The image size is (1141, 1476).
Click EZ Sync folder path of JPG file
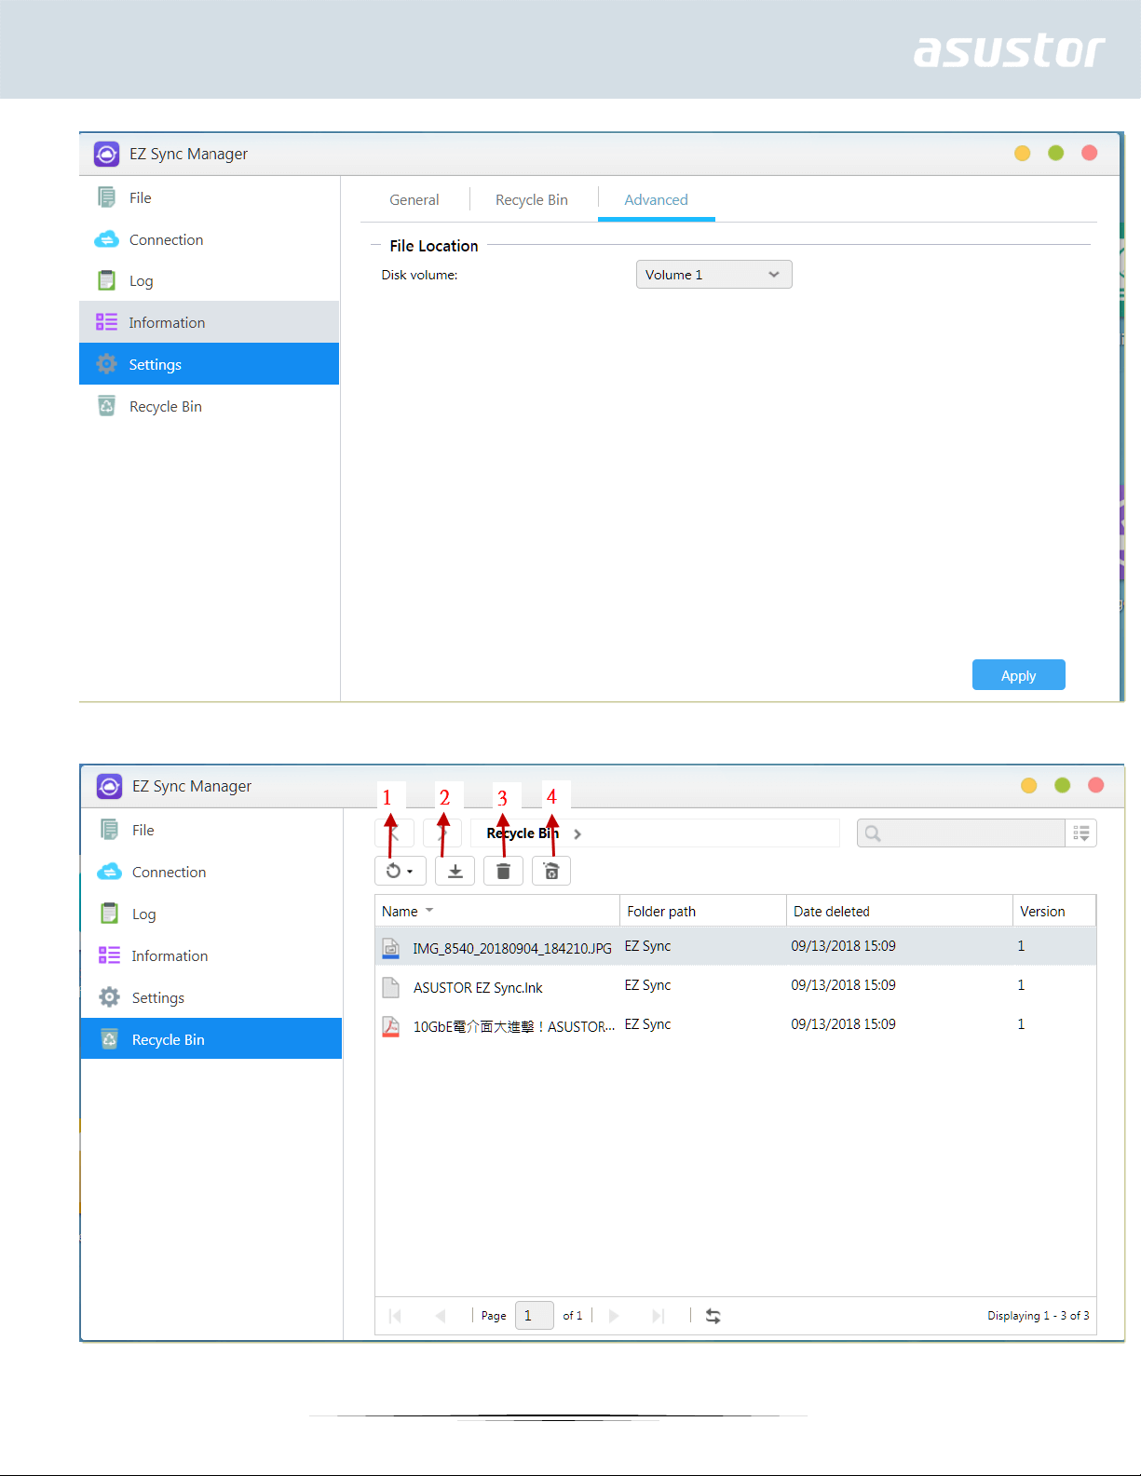[647, 946]
